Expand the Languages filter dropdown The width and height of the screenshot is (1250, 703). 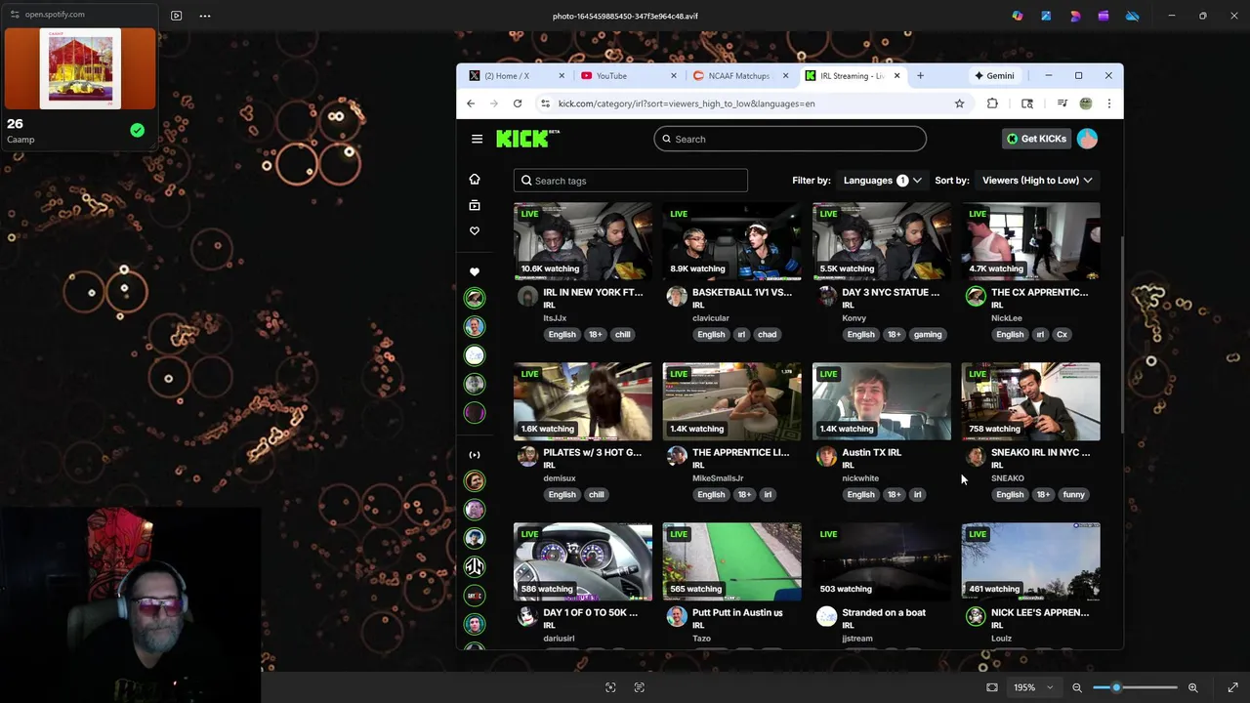[x=882, y=180]
